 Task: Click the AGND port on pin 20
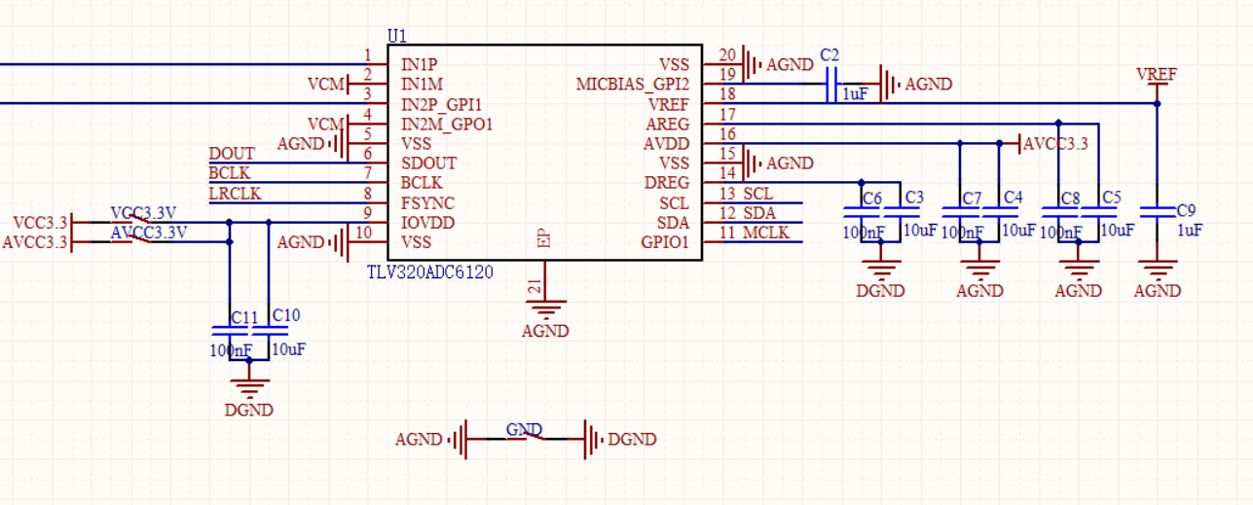(779, 64)
